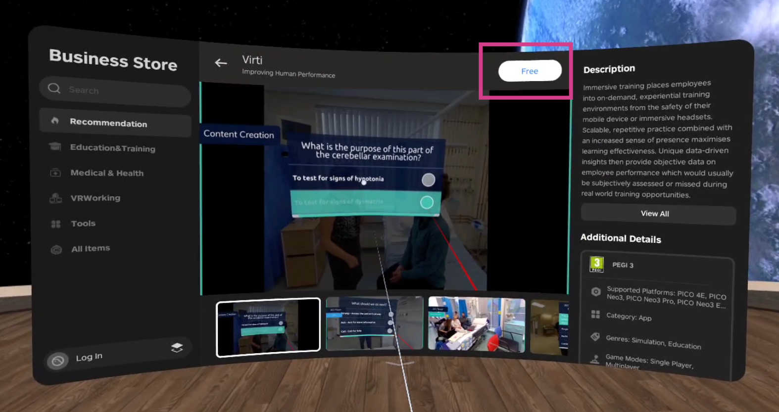Click the Business Store title
The height and width of the screenshot is (412, 779).
pyautogui.click(x=113, y=60)
